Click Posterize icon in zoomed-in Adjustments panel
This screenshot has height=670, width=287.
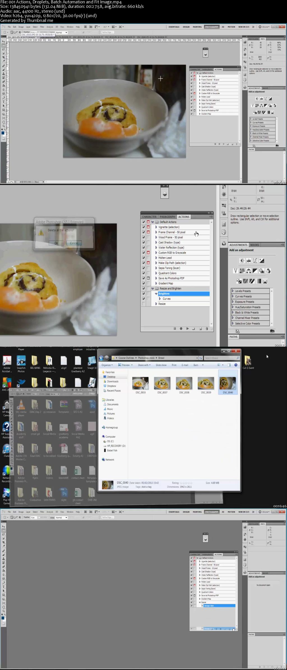[245, 281]
